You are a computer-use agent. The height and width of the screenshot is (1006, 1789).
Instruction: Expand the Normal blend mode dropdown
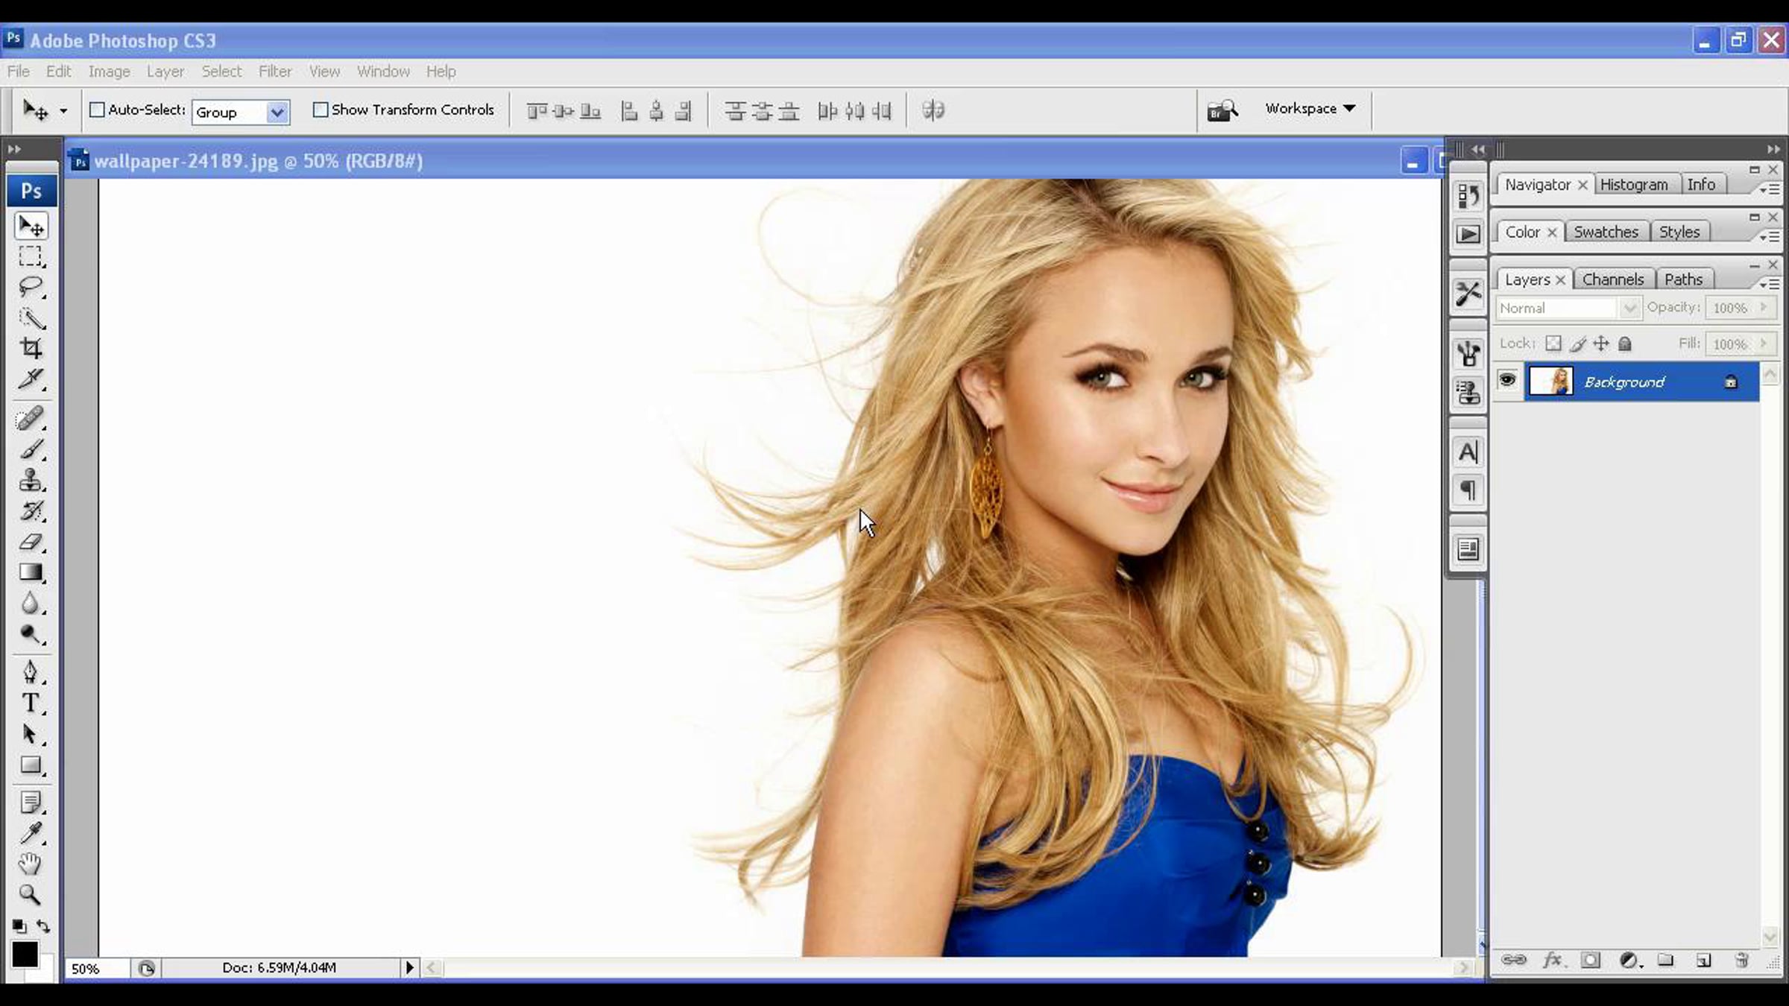1629,308
